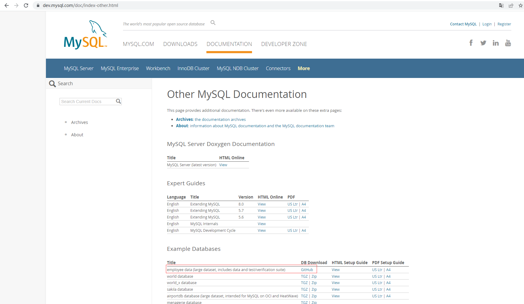This screenshot has width=524, height=304.
Task: Open MySQL NDB Cluster in navigation bar
Action: coord(238,68)
